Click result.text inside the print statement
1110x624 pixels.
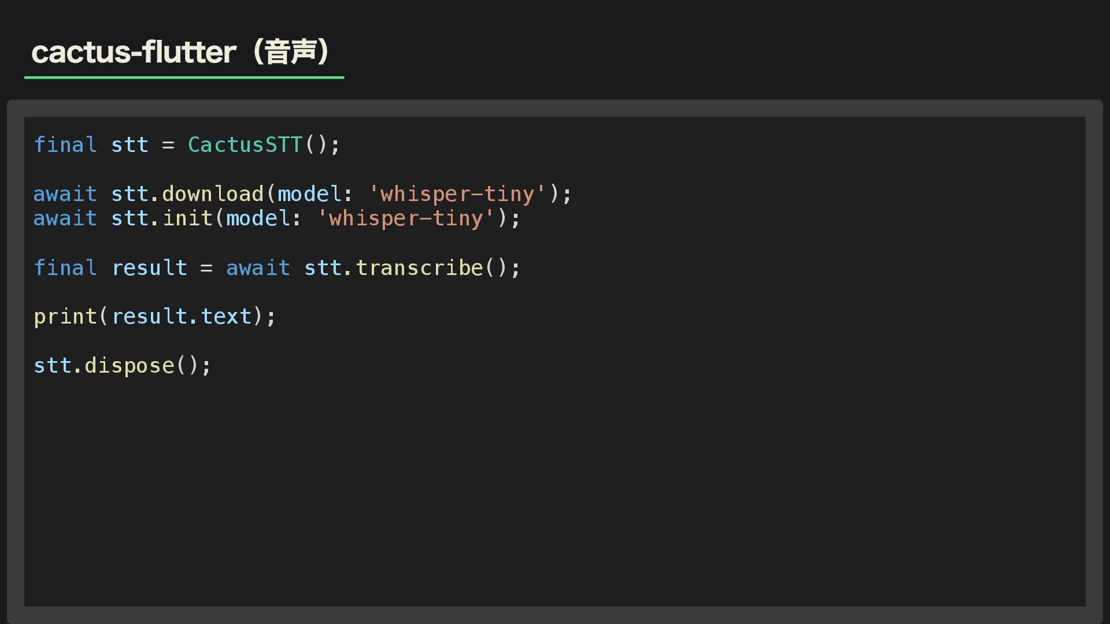click(x=182, y=317)
